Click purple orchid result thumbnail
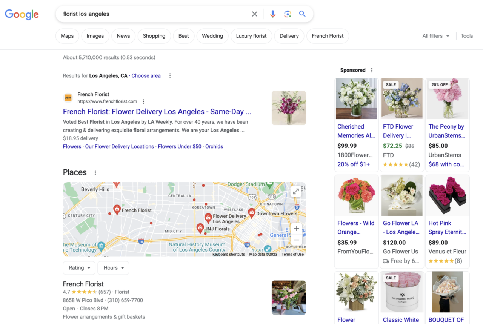483x324 pixels. pos(289,108)
